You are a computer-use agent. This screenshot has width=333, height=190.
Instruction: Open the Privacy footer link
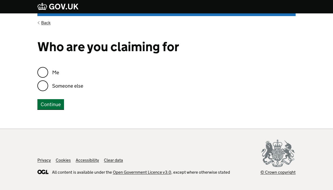tap(44, 160)
